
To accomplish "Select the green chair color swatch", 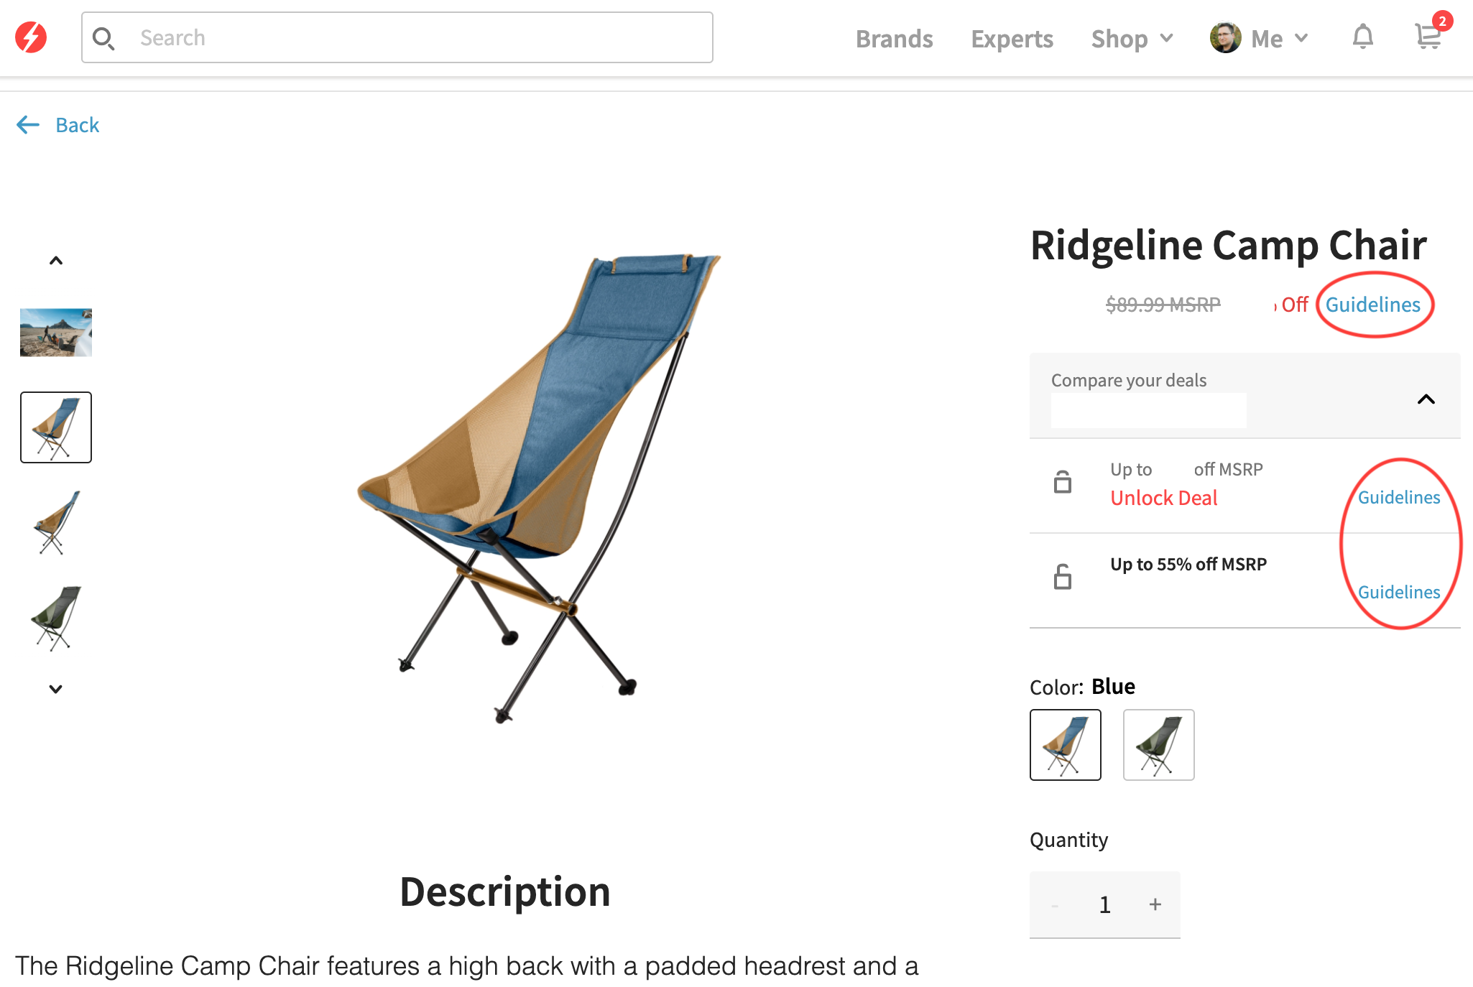I will click(1159, 745).
